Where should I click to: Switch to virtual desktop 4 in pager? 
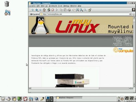pyautogui.click(x=51, y=100)
